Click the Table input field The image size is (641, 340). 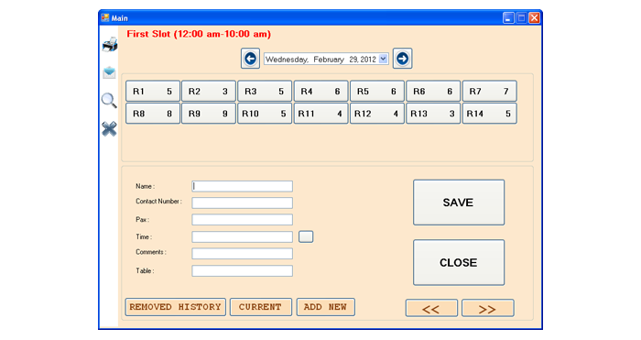(x=242, y=271)
